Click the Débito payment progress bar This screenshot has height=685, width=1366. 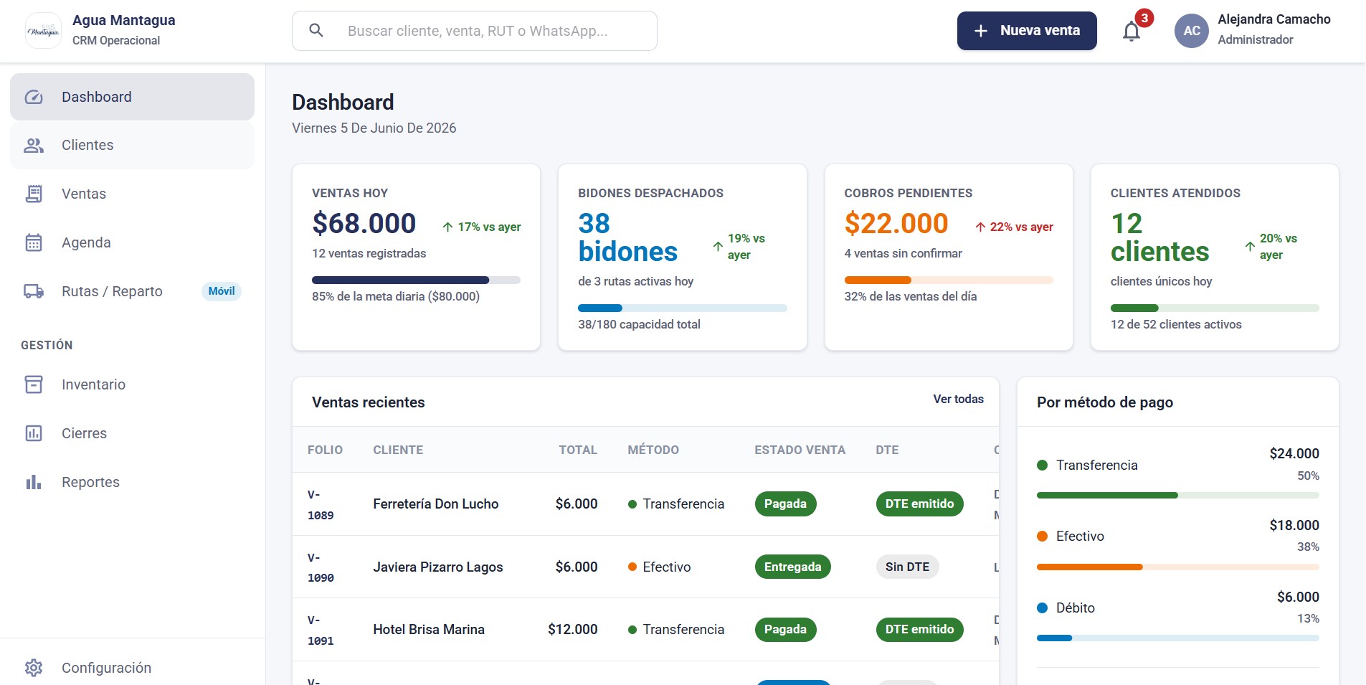1178,638
